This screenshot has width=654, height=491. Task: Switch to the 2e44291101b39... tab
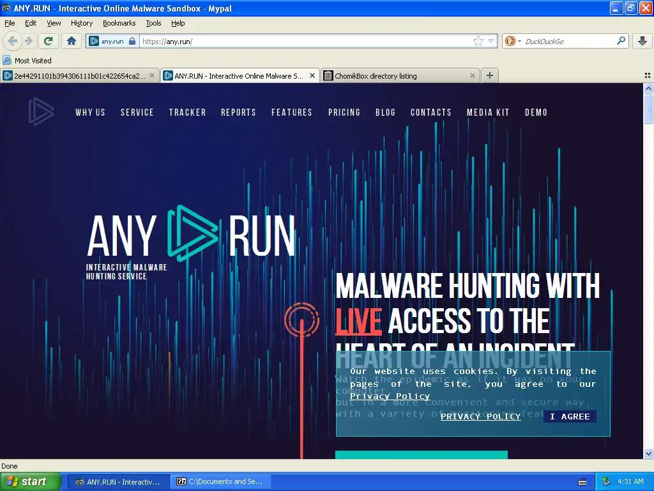coord(79,75)
